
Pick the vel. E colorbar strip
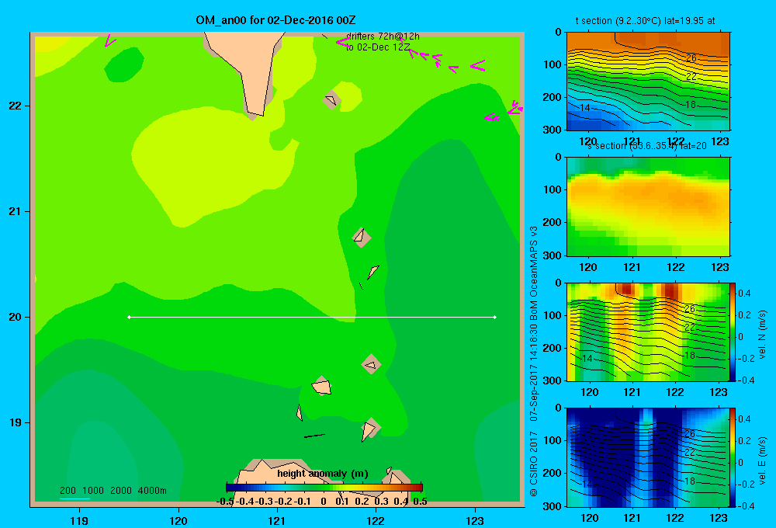click(x=733, y=457)
